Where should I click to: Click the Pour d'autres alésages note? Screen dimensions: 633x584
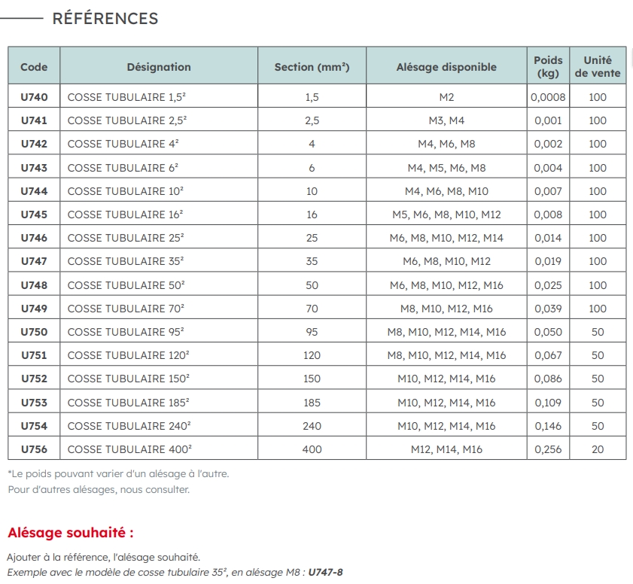point(99,490)
